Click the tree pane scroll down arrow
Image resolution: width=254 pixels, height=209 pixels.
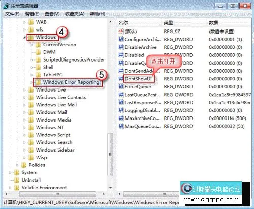coord(111,188)
